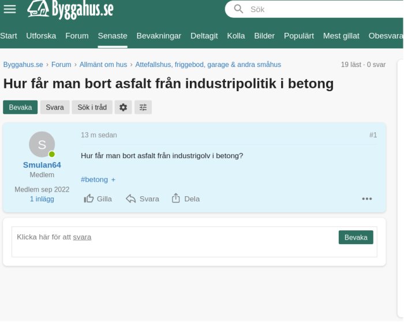404x322 pixels.
Task: Follow the Forum breadcrumb link
Action: pos(61,65)
